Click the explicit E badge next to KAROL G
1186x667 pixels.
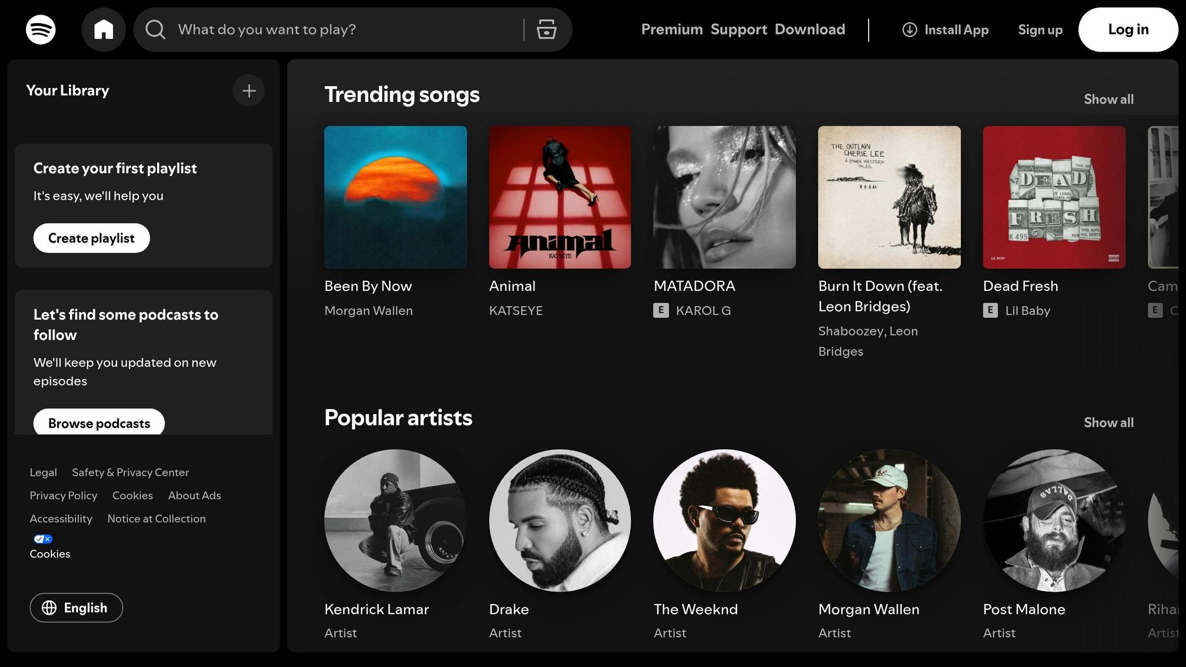click(661, 310)
